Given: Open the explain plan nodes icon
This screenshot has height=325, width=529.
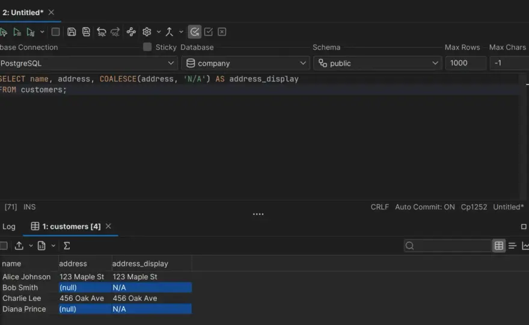Looking at the screenshot, I should (x=131, y=32).
